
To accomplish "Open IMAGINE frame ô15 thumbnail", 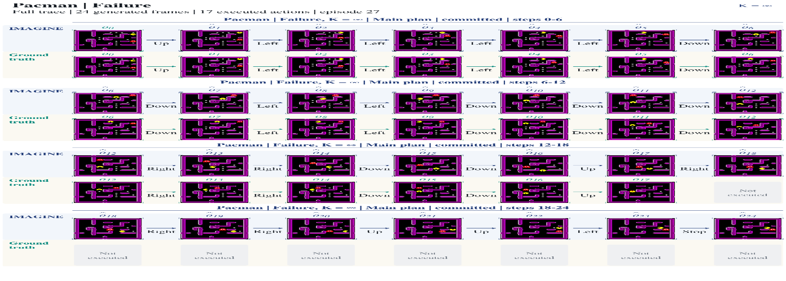I will tap(428, 166).
